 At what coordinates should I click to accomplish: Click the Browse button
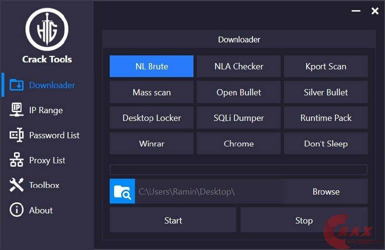pyautogui.click(x=326, y=191)
